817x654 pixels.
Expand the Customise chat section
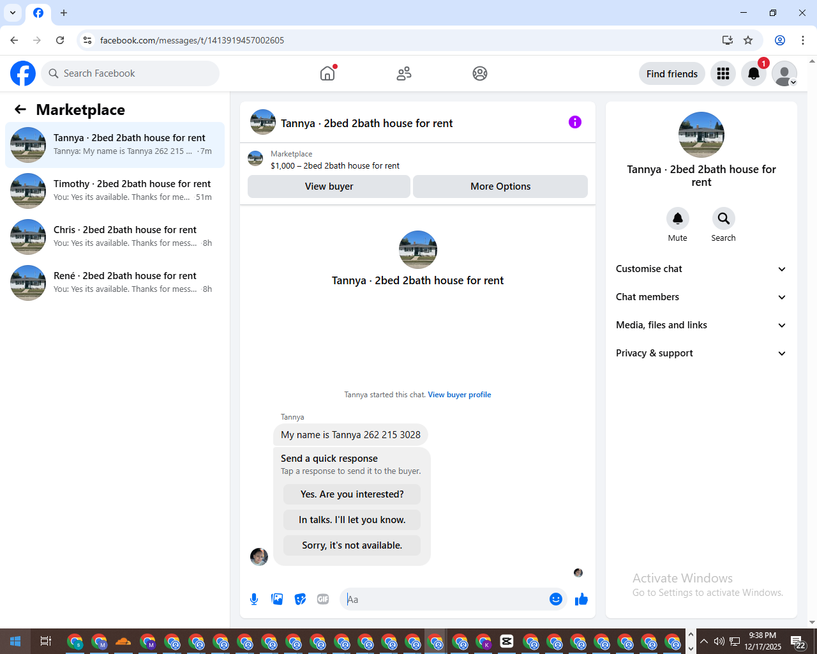coord(701,269)
